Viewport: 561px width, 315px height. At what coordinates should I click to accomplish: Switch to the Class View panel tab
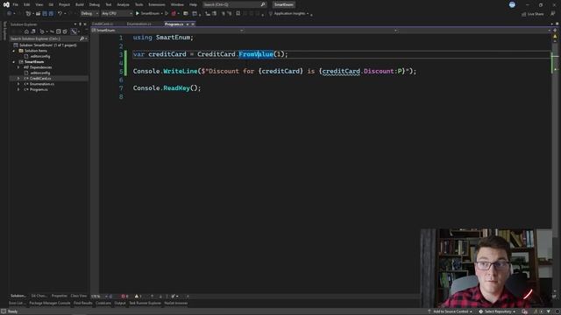79,296
